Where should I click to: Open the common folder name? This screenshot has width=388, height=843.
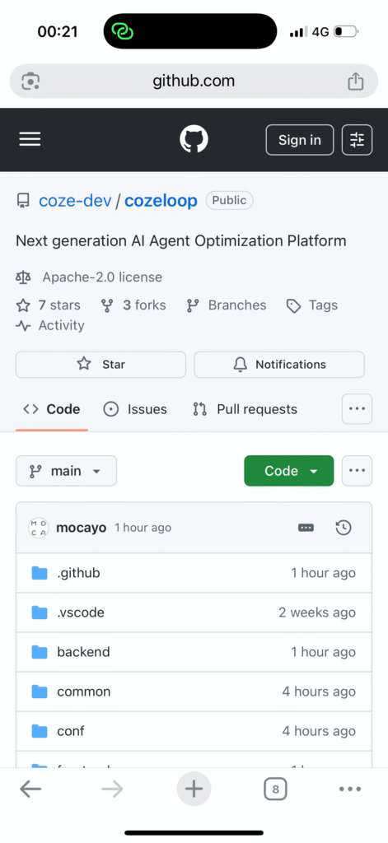click(x=84, y=692)
